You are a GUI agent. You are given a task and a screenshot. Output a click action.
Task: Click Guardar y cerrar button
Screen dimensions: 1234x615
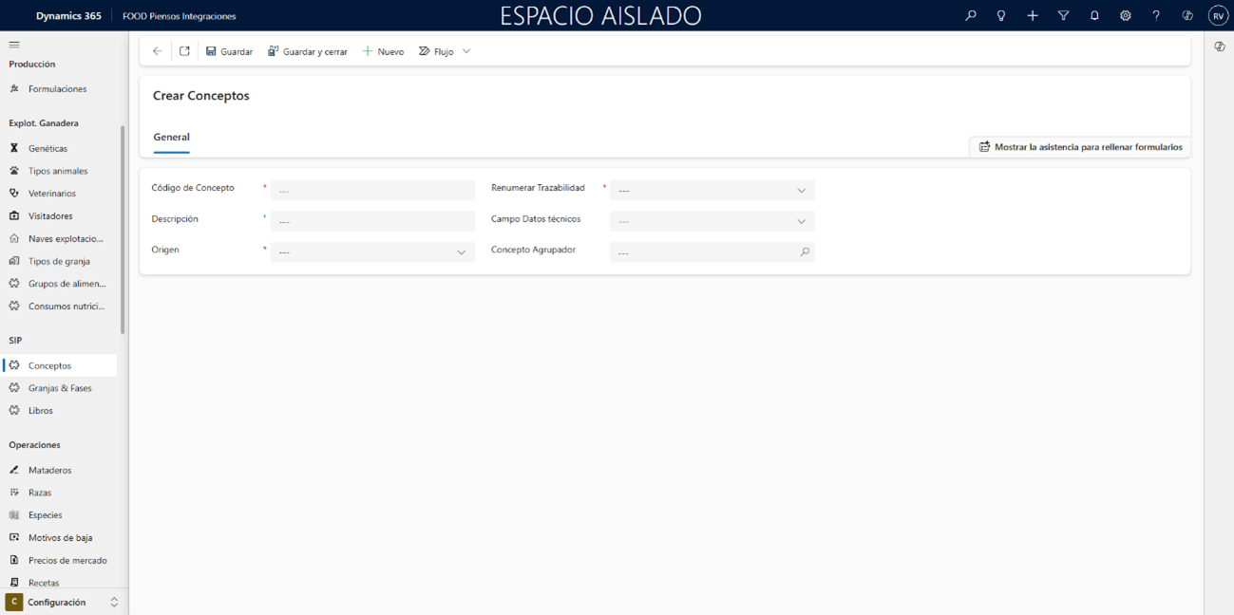coord(308,51)
